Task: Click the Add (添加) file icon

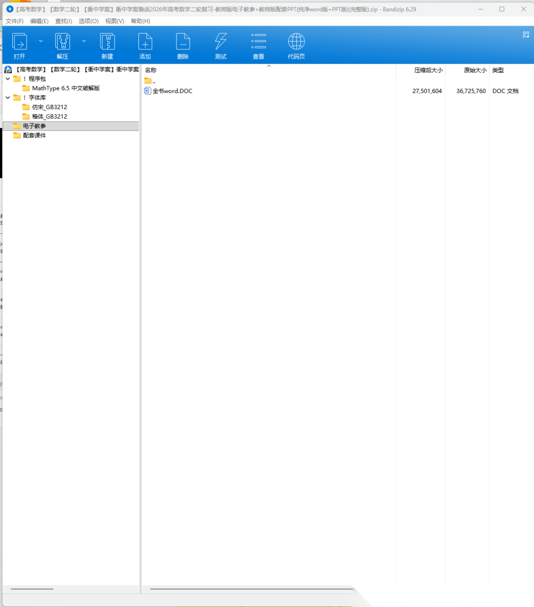Action: tap(145, 43)
